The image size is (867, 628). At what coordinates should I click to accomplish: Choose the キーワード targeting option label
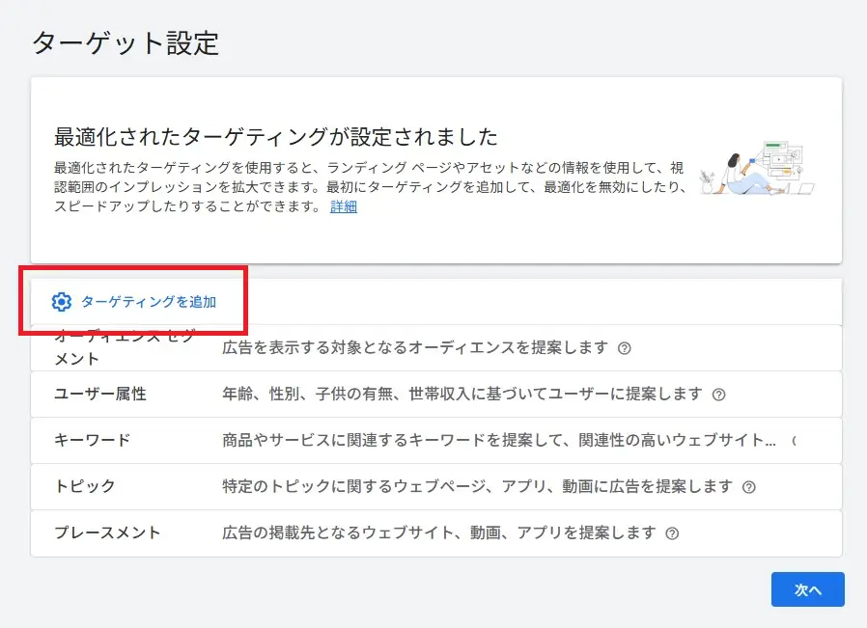(93, 441)
